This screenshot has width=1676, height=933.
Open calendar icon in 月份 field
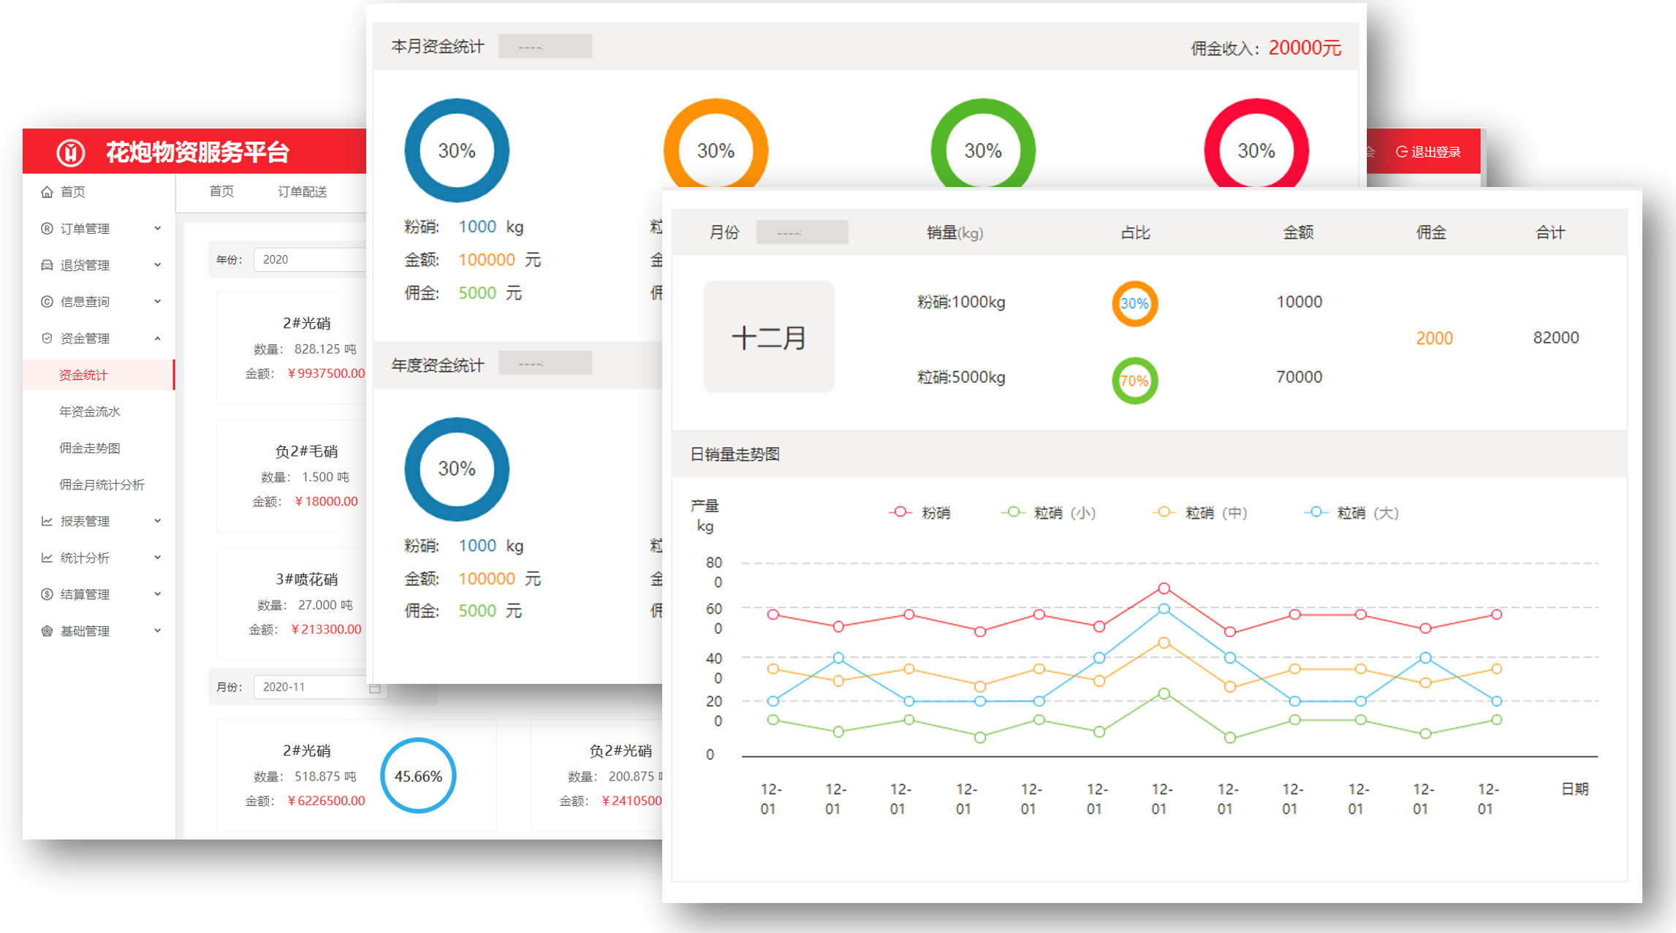[x=375, y=688]
